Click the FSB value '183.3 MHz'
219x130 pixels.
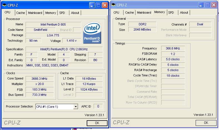tap(39, 89)
